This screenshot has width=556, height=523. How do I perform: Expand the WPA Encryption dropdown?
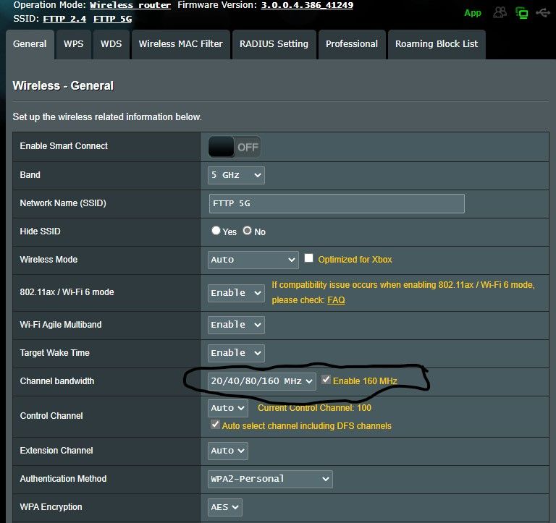(x=224, y=507)
